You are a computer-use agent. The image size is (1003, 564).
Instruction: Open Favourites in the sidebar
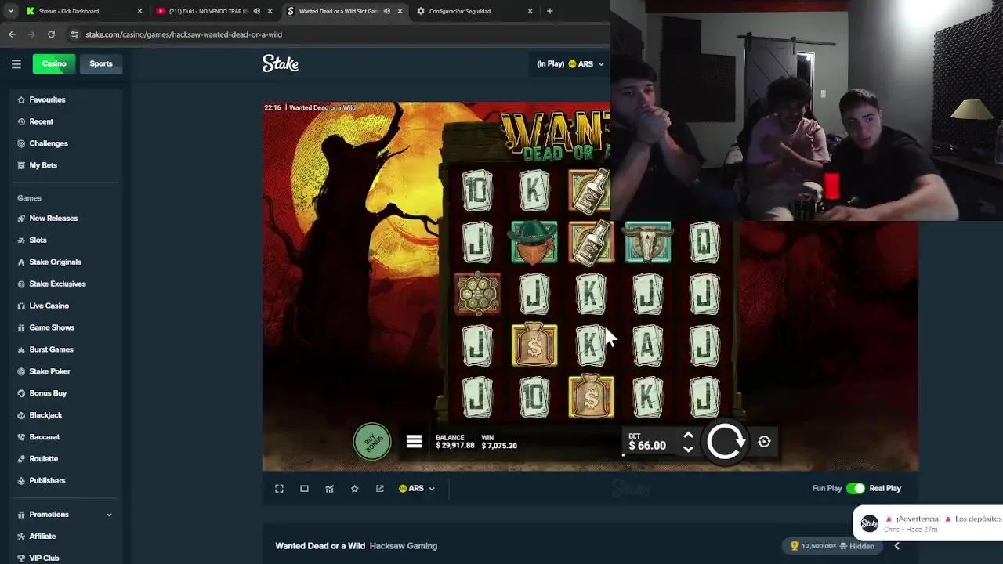pyautogui.click(x=47, y=99)
